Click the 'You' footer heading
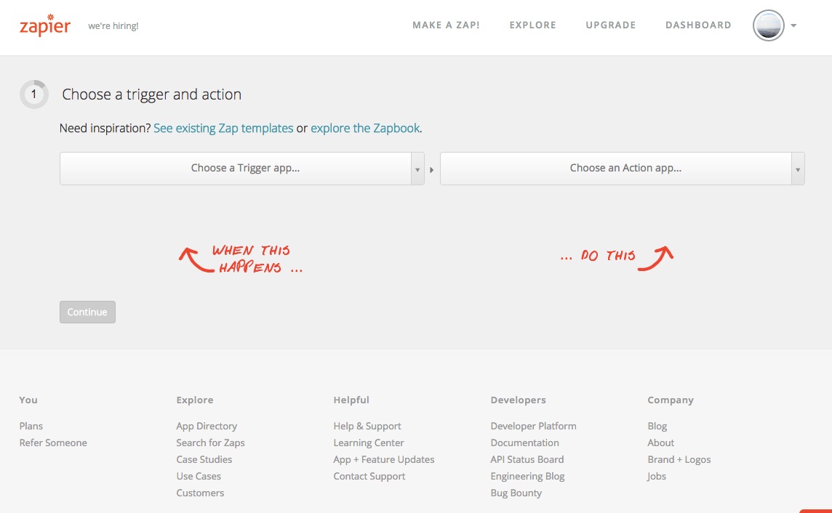This screenshot has height=513, width=832. point(28,400)
